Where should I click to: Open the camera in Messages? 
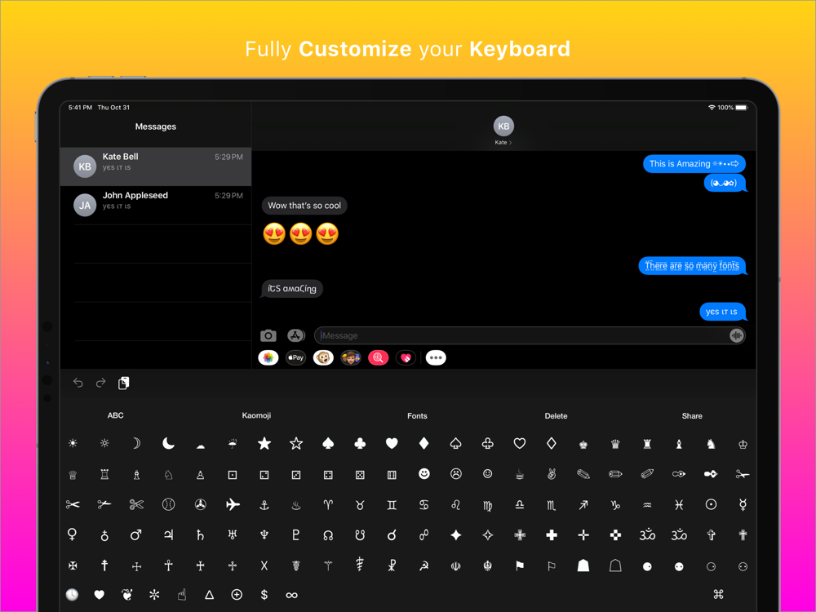pyautogui.click(x=268, y=335)
